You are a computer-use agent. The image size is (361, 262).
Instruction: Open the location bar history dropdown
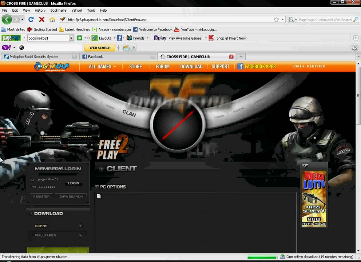point(283,20)
